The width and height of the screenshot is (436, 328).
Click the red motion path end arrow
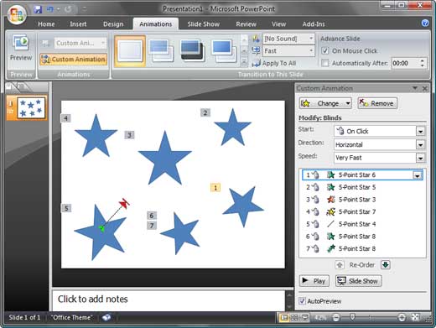pyautogui.click(x=124, y=203)
